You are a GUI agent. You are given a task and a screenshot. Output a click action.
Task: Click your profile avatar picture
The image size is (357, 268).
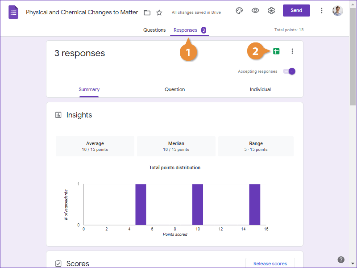pyautogui.click(x=338, y=10)
